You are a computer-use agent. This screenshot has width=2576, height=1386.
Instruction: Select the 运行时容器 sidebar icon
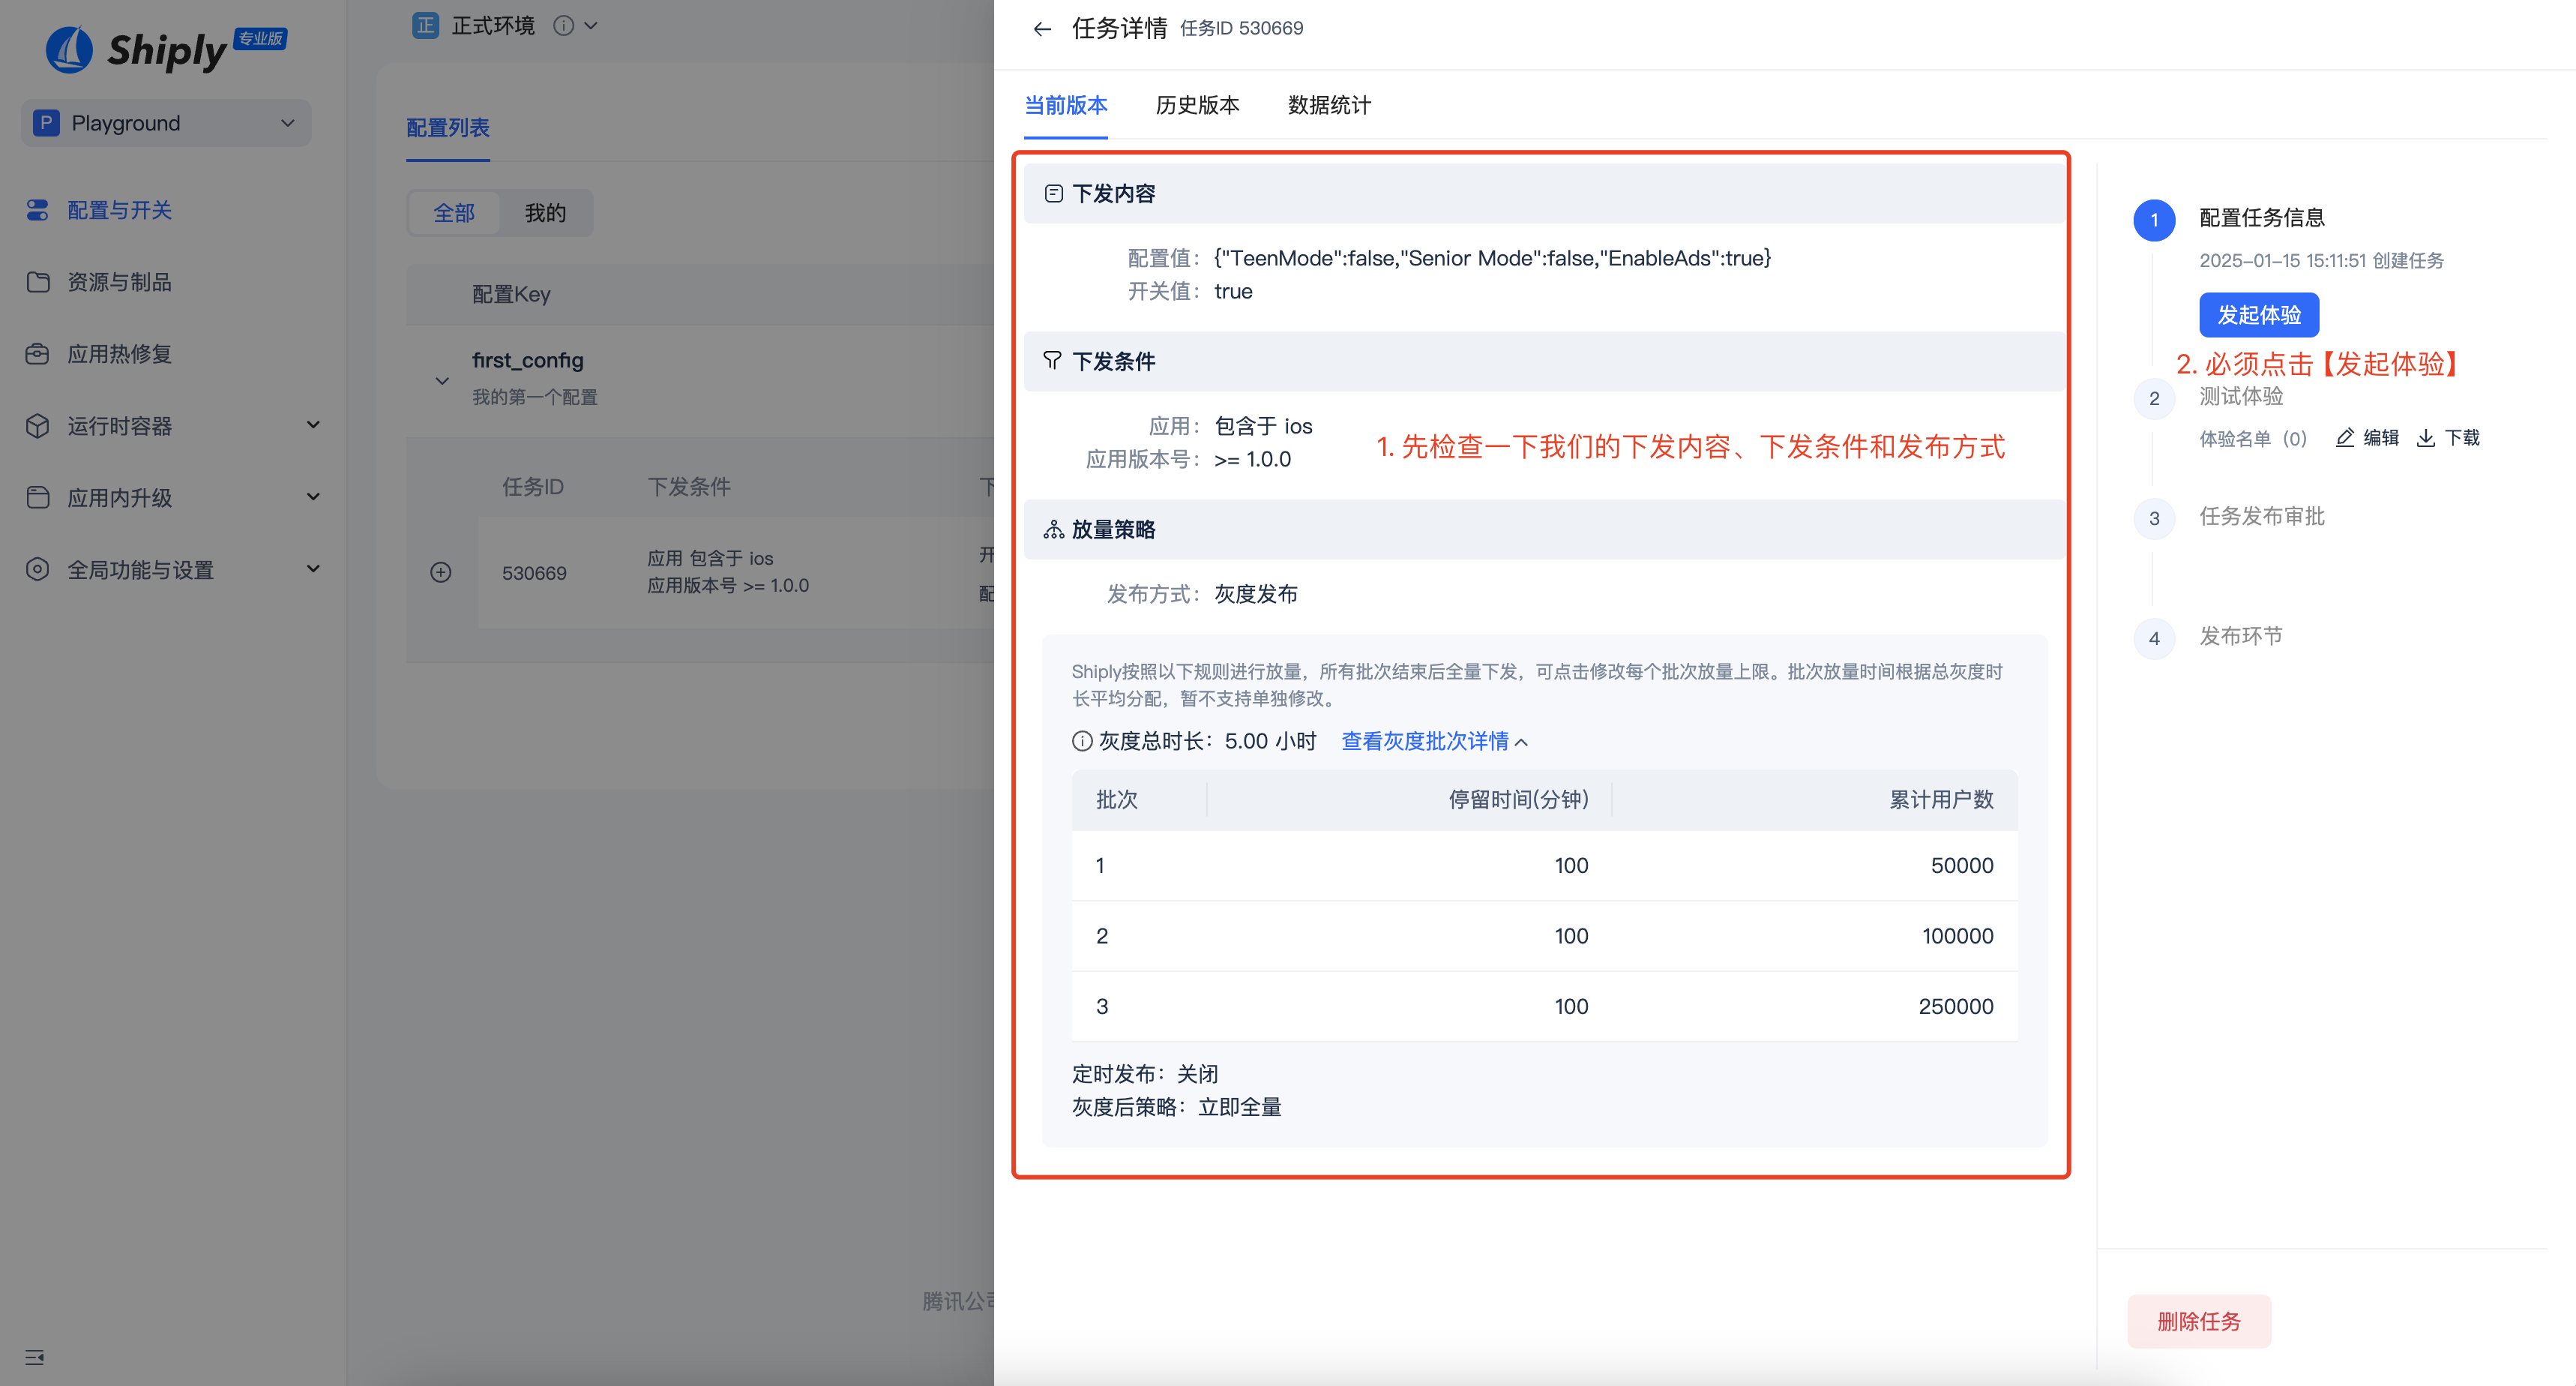tap(37, 425)
